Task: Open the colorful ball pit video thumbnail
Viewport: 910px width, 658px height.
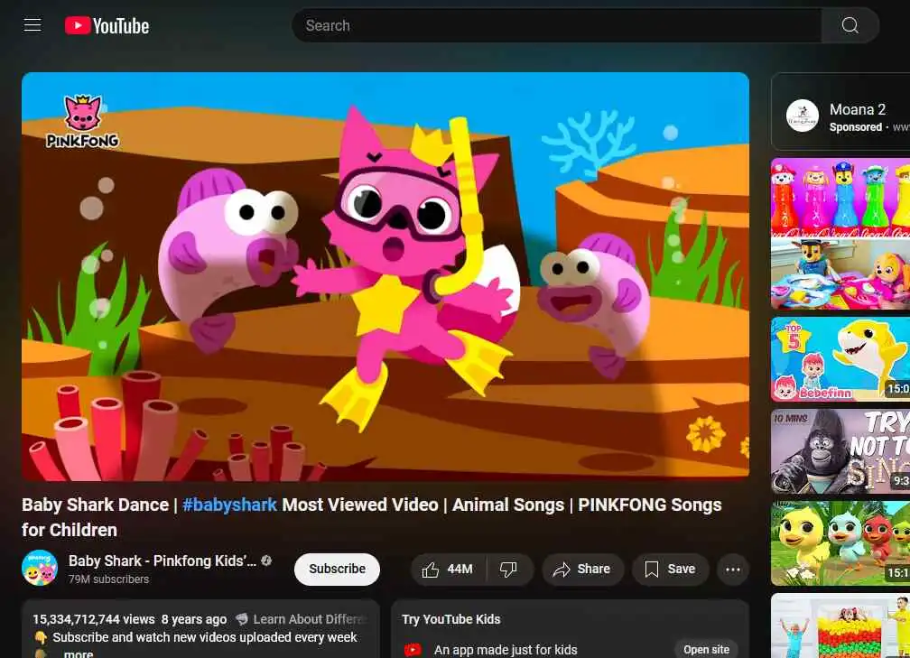Action: (x=840, y=626)
